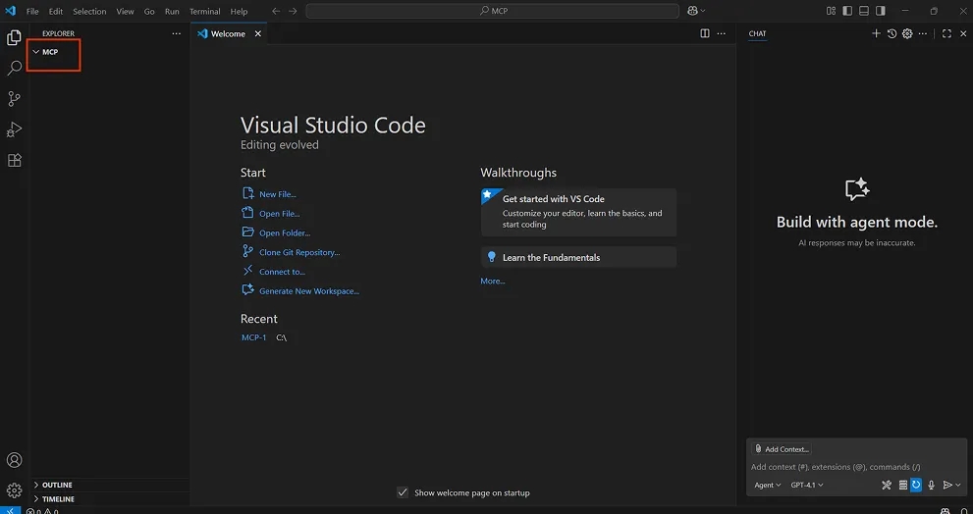Open chat panel ellipsis menu
This screenshot has width=973, height=514.
[x=923, y=33]
